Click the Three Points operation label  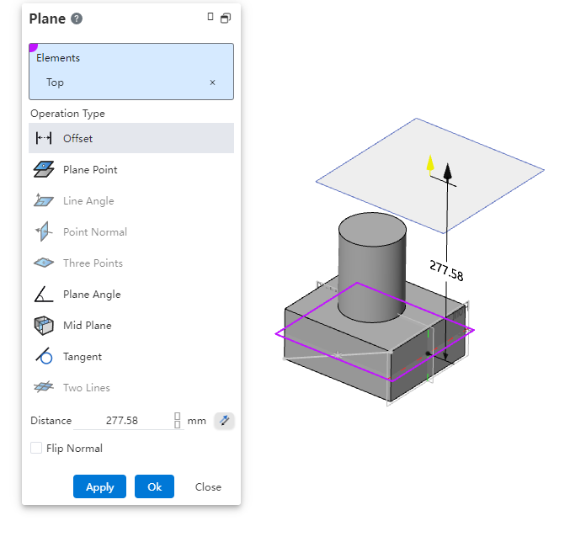pyautogui.click(x=93, y=263)
